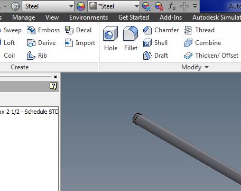The image size is (241, 191).
Task: Open the Environments tab
Action: click(x=88, y=17)
